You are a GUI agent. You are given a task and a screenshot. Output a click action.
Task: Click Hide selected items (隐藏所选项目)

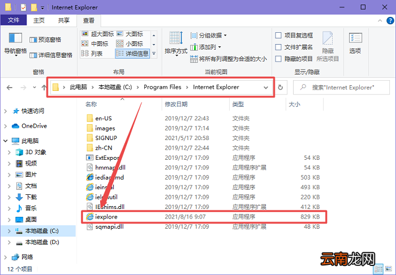click(x=328, y=47)
